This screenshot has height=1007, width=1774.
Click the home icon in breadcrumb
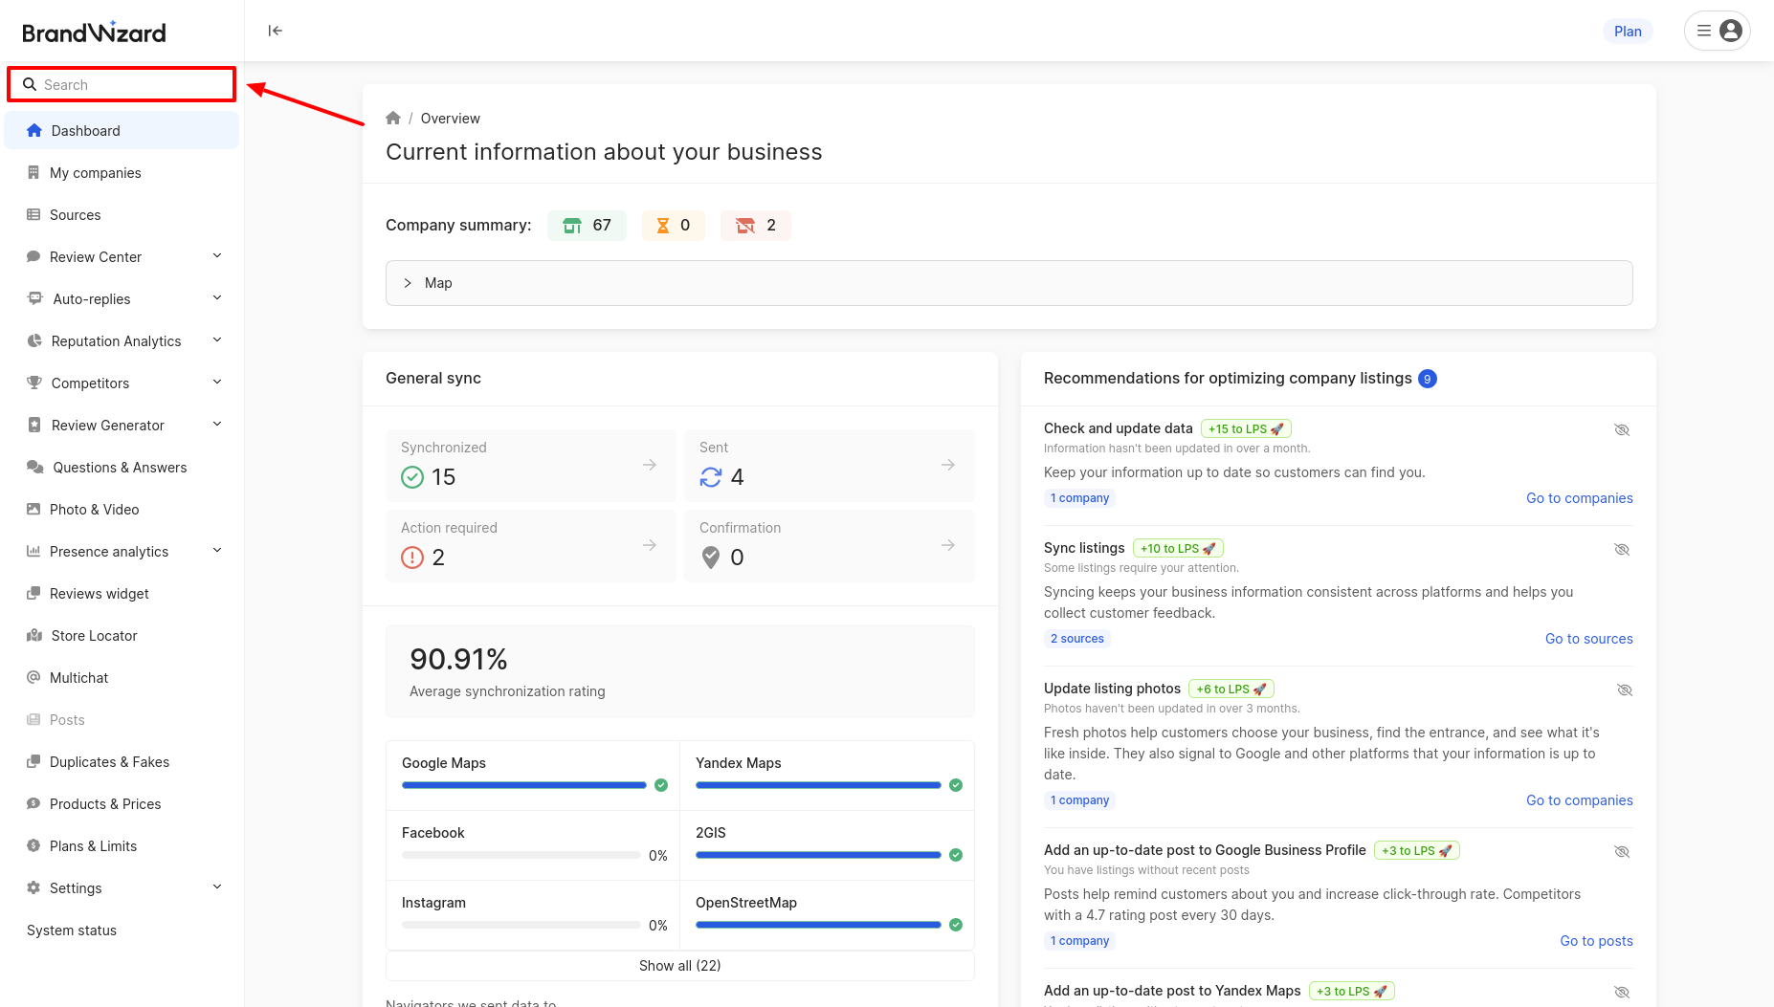click(x=393, y=119)
